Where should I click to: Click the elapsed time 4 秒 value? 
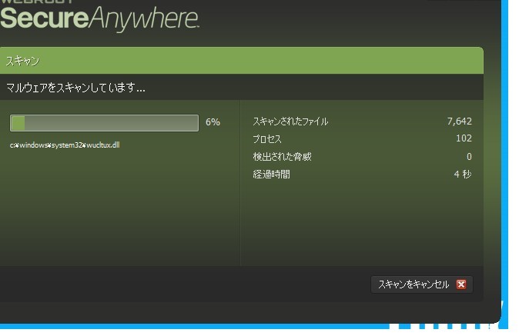[463, 174]
